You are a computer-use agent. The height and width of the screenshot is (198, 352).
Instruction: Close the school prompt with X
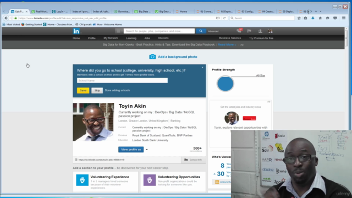[x=202, y=67]
